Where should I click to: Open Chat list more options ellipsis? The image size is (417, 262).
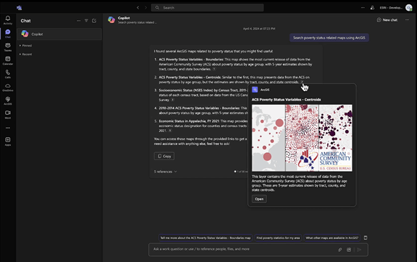pyautogui.click(x=78, y=21)
